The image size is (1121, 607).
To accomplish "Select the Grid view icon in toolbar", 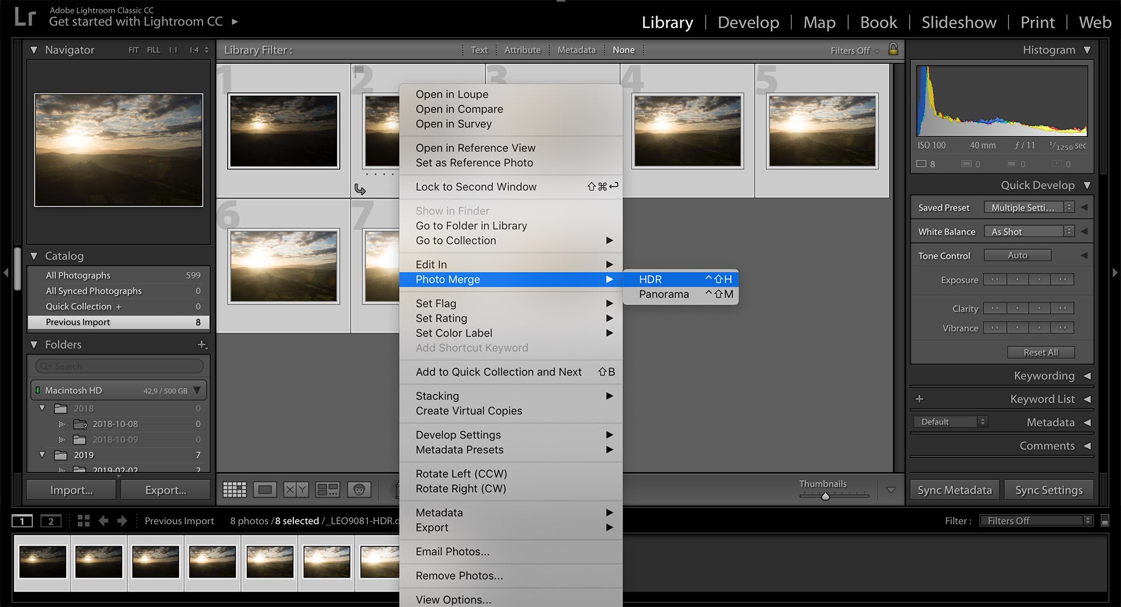I will 234,489.
